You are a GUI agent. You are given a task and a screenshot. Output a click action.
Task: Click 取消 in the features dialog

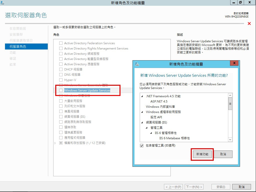(x=223, y=154)
